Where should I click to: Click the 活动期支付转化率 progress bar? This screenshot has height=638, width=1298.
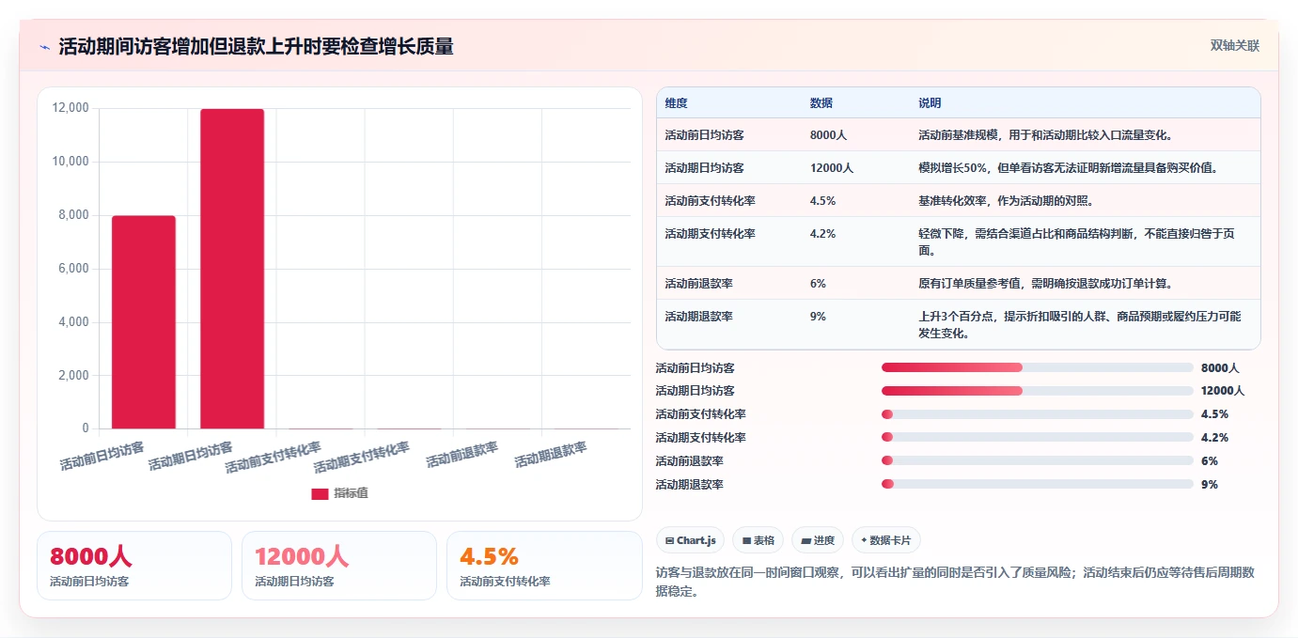[1038, 438]
